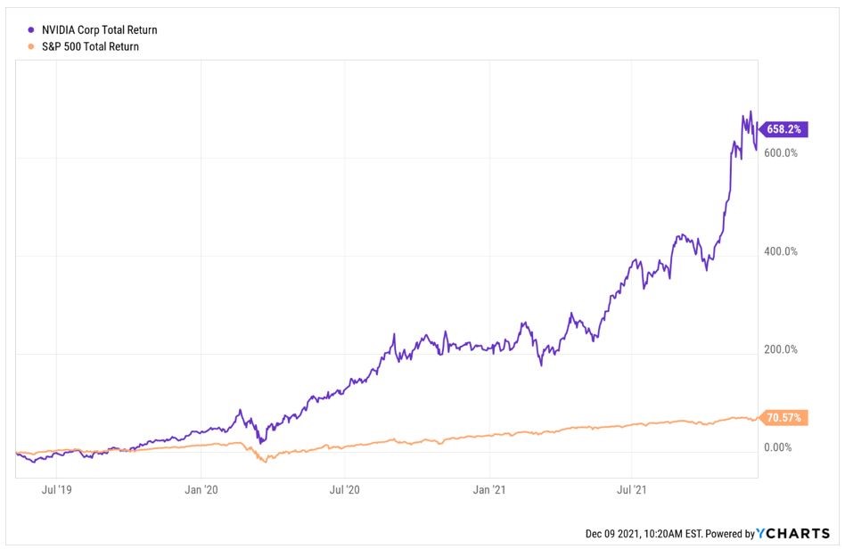Screen dimensions: 845x549
Task: Select the Jul '20 x-axis label
Action: [x=345, y=489]
